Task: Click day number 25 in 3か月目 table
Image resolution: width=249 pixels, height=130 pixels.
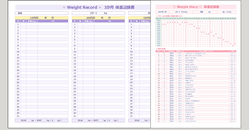Action: [131, 98]
